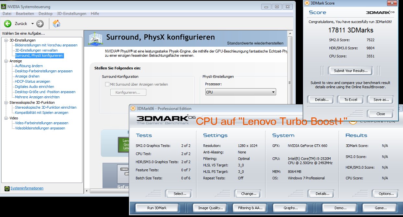
Task: Click the Image Quality... button
Action: [x=210, y=208]
